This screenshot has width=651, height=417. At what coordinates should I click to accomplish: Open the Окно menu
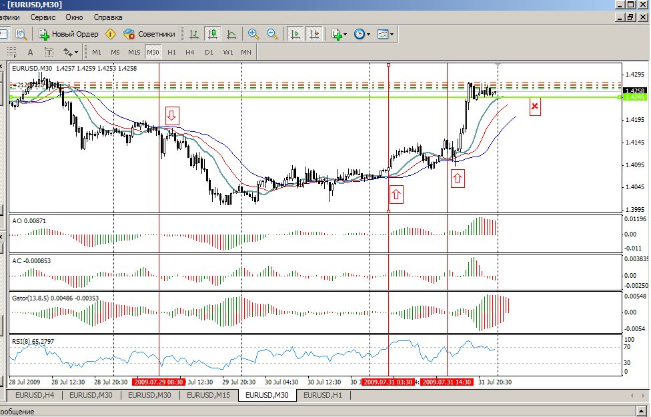tap(74, 17)
